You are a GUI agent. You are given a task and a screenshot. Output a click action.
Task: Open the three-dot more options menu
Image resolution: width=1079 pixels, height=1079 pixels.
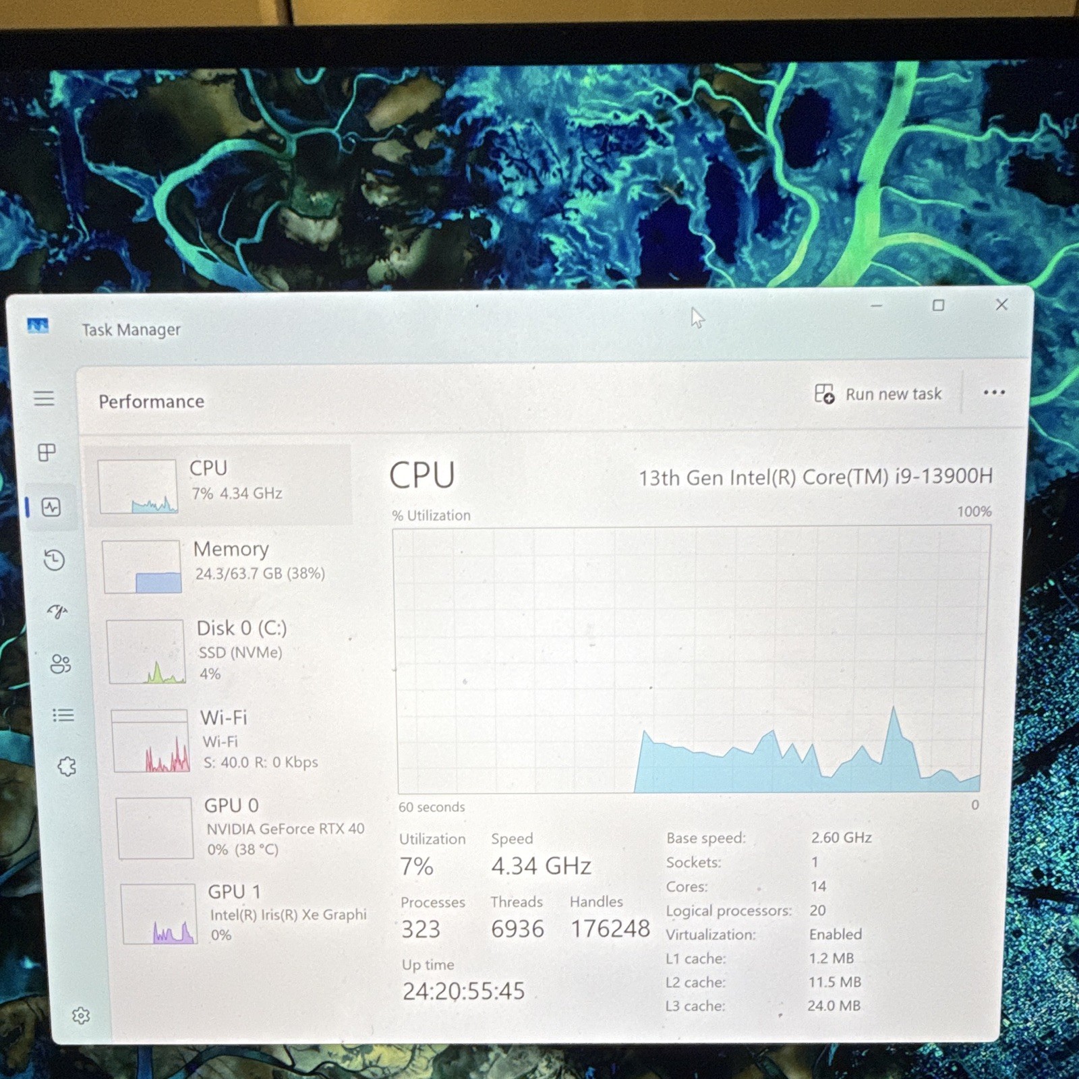tap(994, 392)
